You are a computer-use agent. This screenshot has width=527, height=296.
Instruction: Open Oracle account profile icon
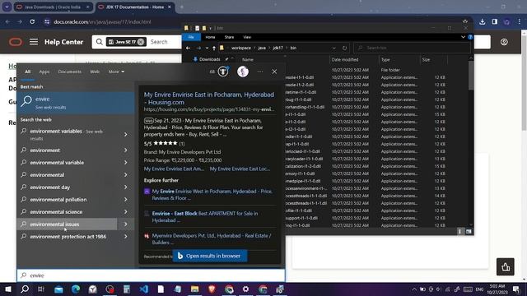tap(504, 42)
